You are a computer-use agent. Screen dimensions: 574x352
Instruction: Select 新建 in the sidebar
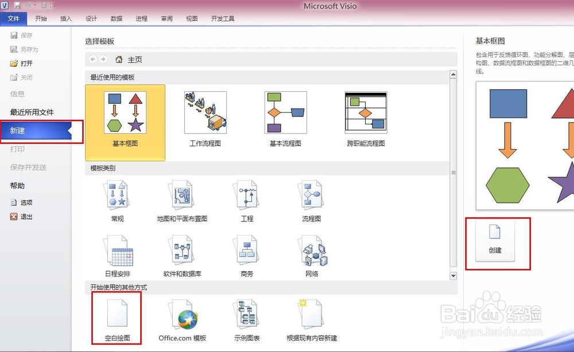click(36, 131)
